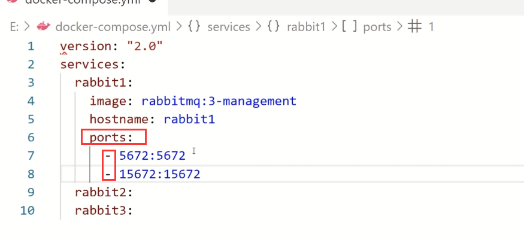Place cursor in 5672:5672 port mapping
Viewport: 524px width, 240px height.
[x=152, y=156]
